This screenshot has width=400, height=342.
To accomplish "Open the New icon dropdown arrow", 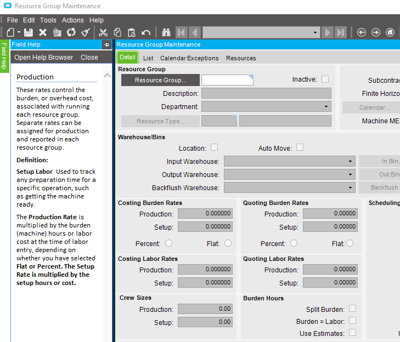I will coord(19,32).
